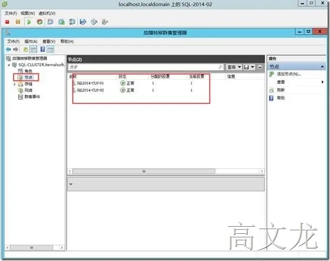
Task: Click the blue help icon in toolbar
Action: [43, 50]
